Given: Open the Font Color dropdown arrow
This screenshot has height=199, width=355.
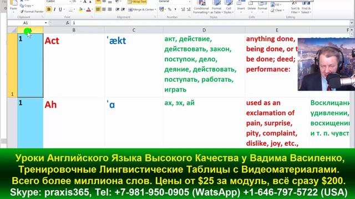Looking at the screenshot, I should pos(93,9).
